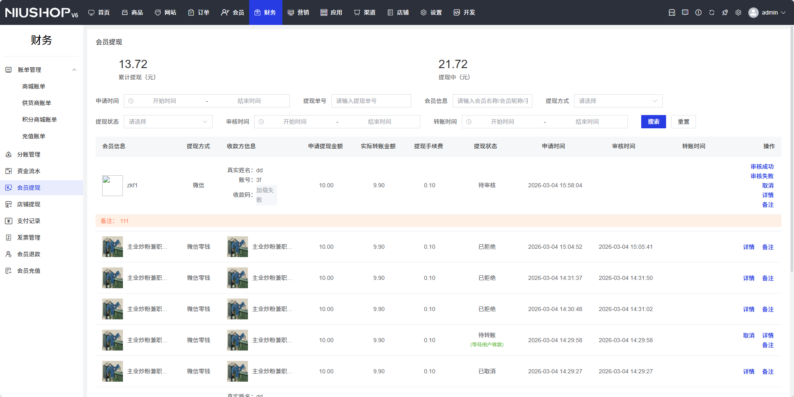Click 审核成功 link for zkf1 withdrawal

[762, 167]
